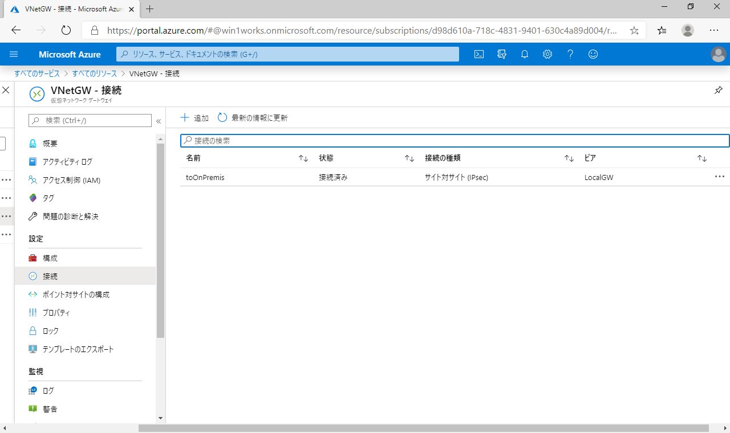This screenshot has height=433, width=730.
Task: Open ポイント対サイトの構成 menu item
Action: pyautogui.click(x=86, y=295)
